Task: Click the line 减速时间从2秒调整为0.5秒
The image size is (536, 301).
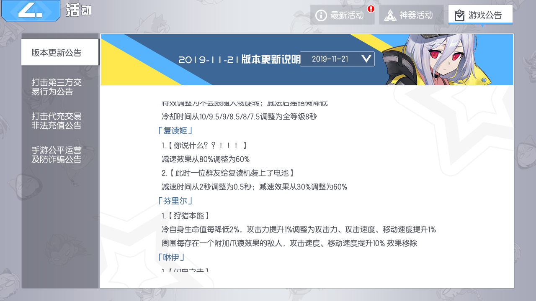Action: tap(208, 187)
